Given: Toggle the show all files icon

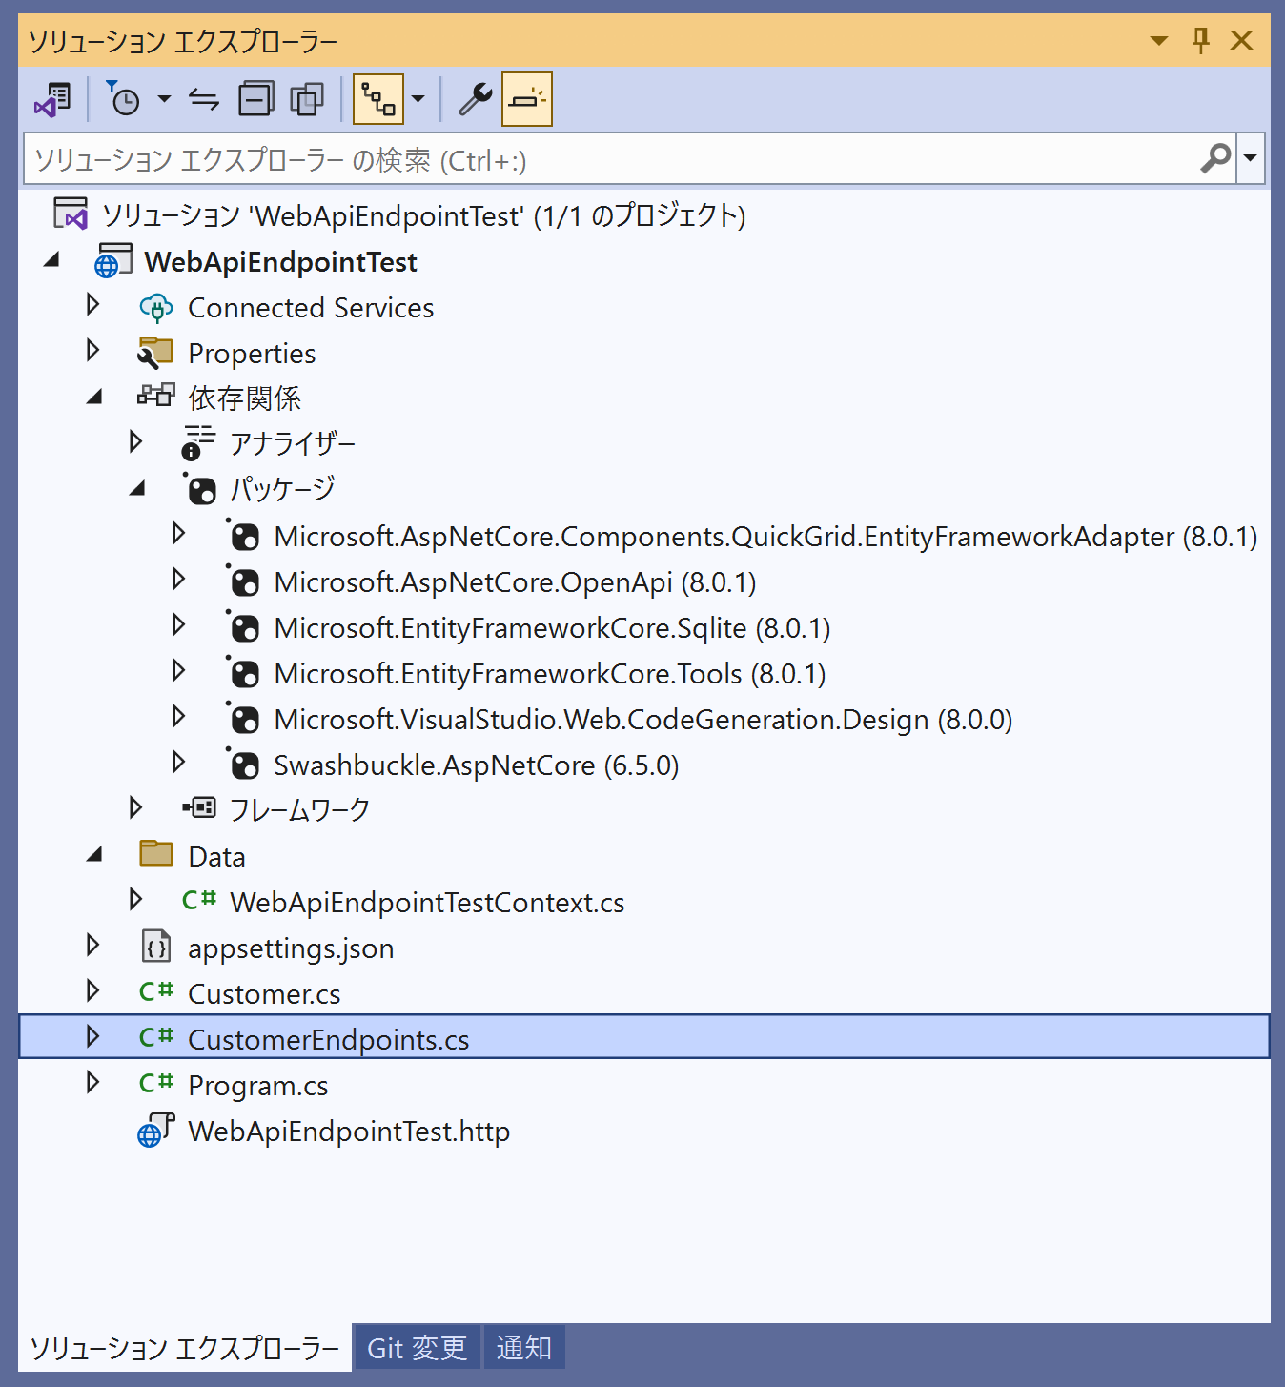Looking at the screenshot, I should [307, 99].
